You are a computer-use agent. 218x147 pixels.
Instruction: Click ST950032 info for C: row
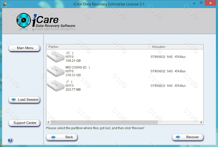point(168,57)
